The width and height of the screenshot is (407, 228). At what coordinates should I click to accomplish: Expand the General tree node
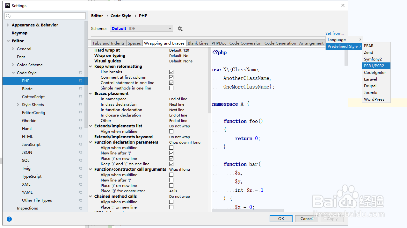coord(13,49)
